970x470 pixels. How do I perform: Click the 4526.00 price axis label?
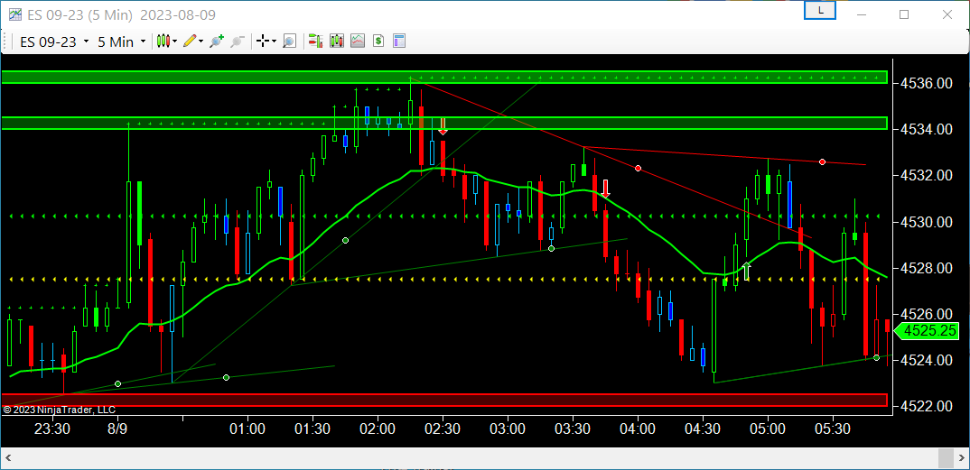pos(927,314)
